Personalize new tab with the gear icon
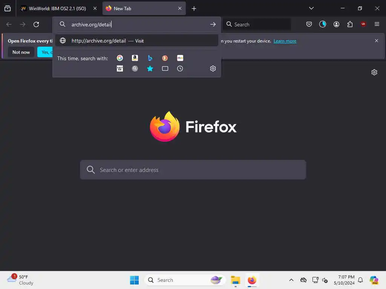Viewport: 386px width, 289px height. point(374,72)
